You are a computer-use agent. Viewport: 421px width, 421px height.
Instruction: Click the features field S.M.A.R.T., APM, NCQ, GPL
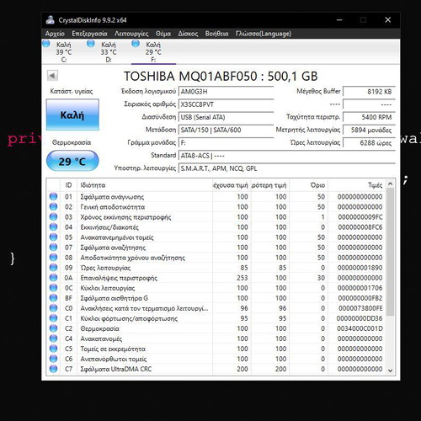pyautogui.click(x=287, y=168)
